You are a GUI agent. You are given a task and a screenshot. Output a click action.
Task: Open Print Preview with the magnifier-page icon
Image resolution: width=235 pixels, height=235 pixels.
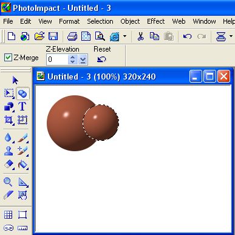100,36
